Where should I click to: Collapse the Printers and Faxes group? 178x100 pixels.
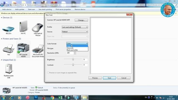click(x=1, y=39)
